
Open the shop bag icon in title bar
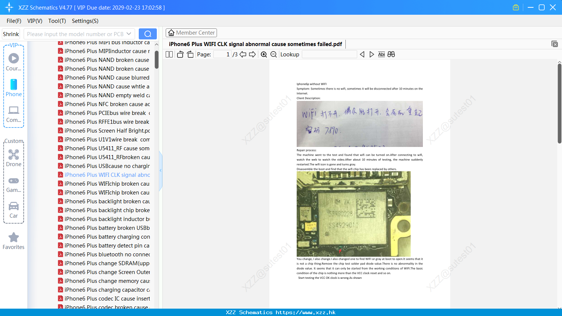coord(516,7)
